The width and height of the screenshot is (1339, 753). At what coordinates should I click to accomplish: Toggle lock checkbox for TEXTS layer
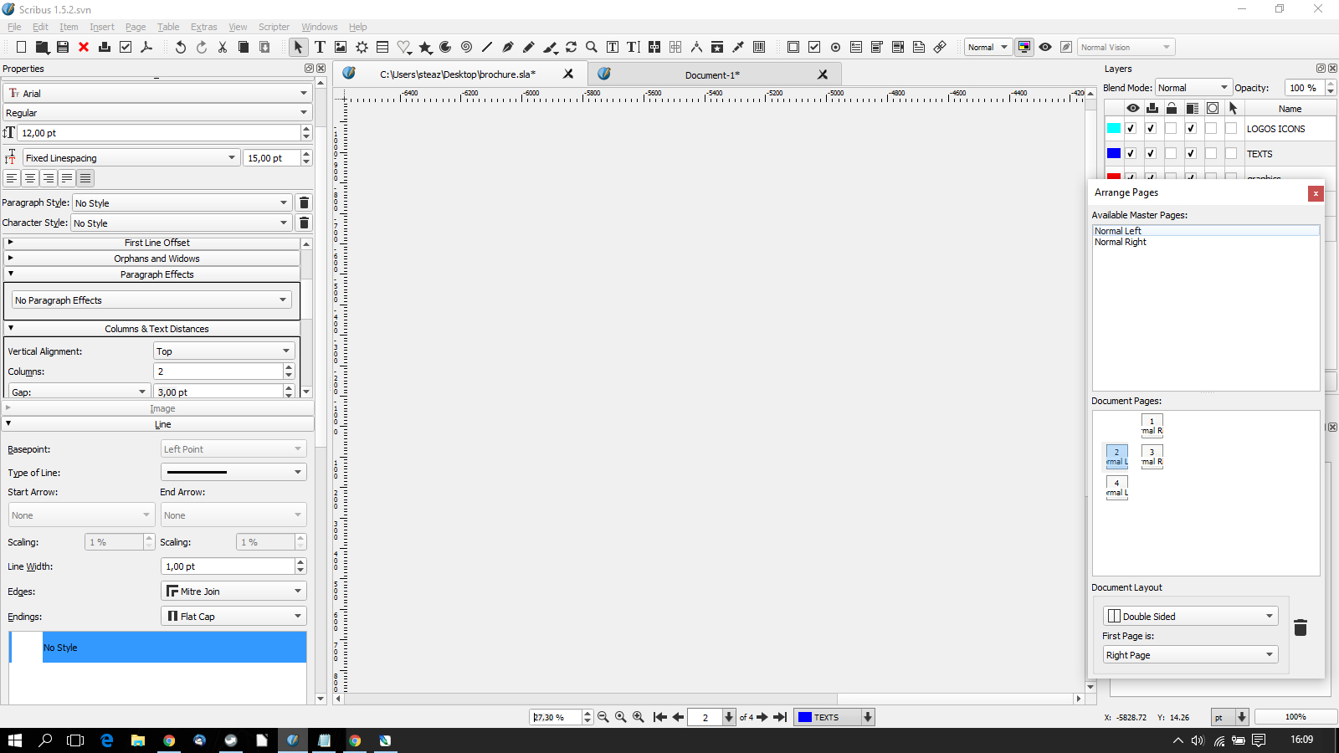1171,154
